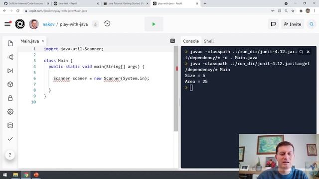
Task: Open the Debugger sidebar icon
Action: pyautogui.click(x=10, y=71)
